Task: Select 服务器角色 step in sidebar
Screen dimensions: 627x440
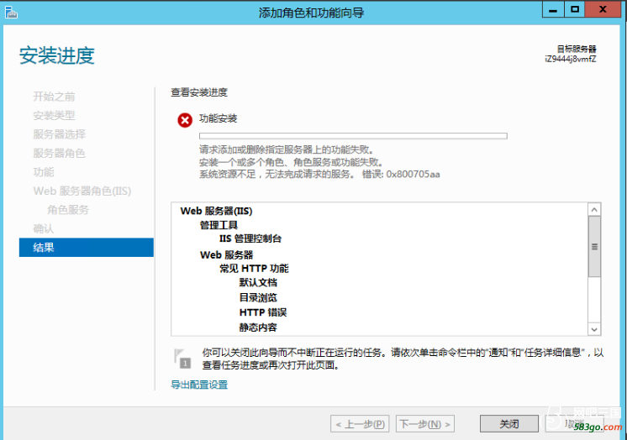Action: tap(59, 153)
